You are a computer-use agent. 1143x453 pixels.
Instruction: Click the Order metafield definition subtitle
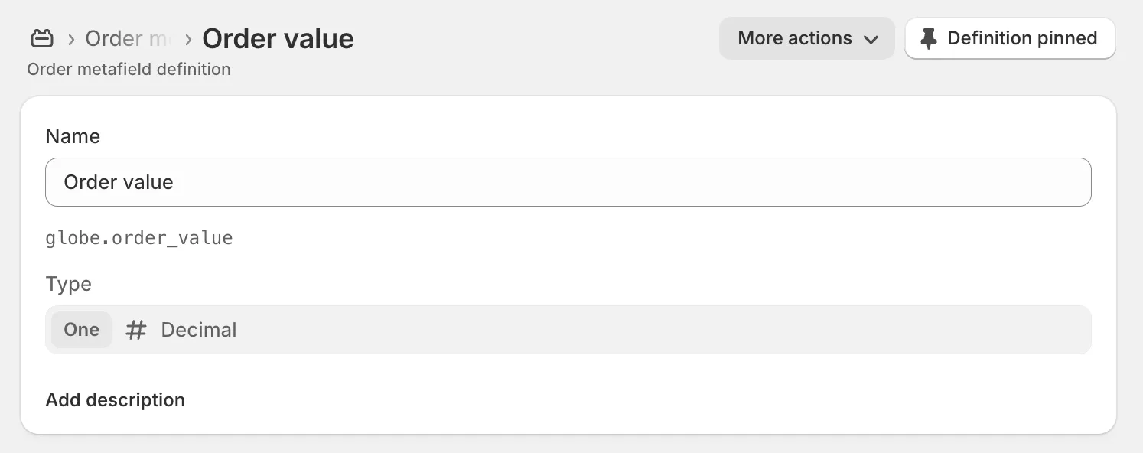pos(129,69)
